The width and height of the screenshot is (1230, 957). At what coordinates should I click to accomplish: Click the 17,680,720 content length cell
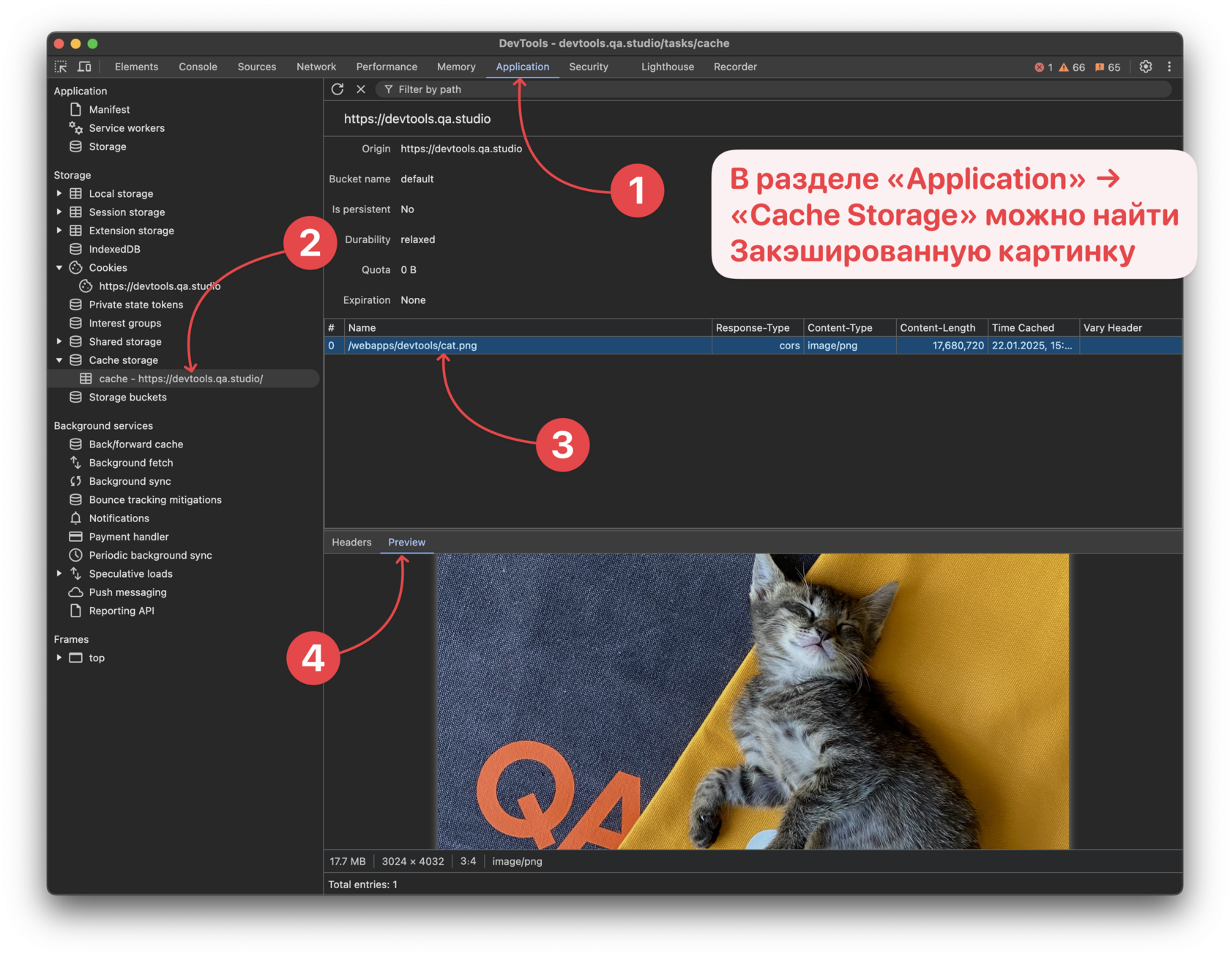942,346
